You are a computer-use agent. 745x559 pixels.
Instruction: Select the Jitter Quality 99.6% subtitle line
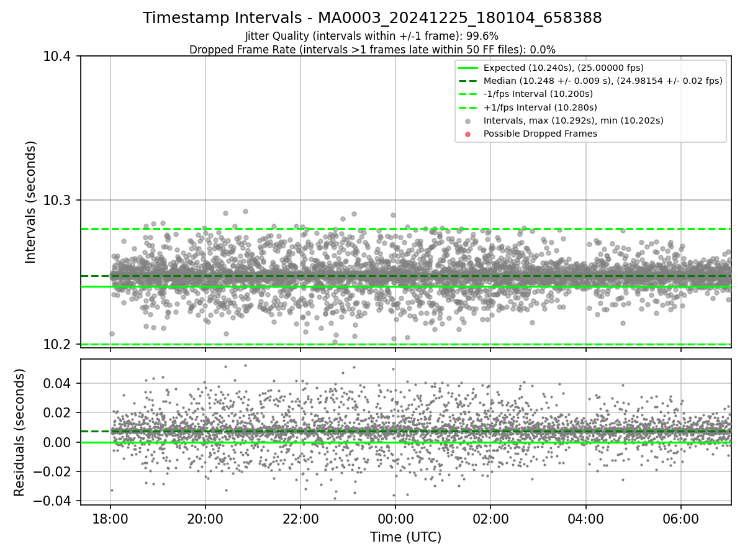tap(372, 37)
